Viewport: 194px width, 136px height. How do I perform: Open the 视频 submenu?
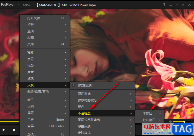click(45, 66)
